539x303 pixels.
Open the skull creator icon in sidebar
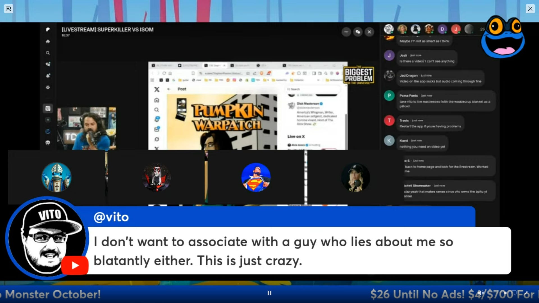[x=48, y=143]
